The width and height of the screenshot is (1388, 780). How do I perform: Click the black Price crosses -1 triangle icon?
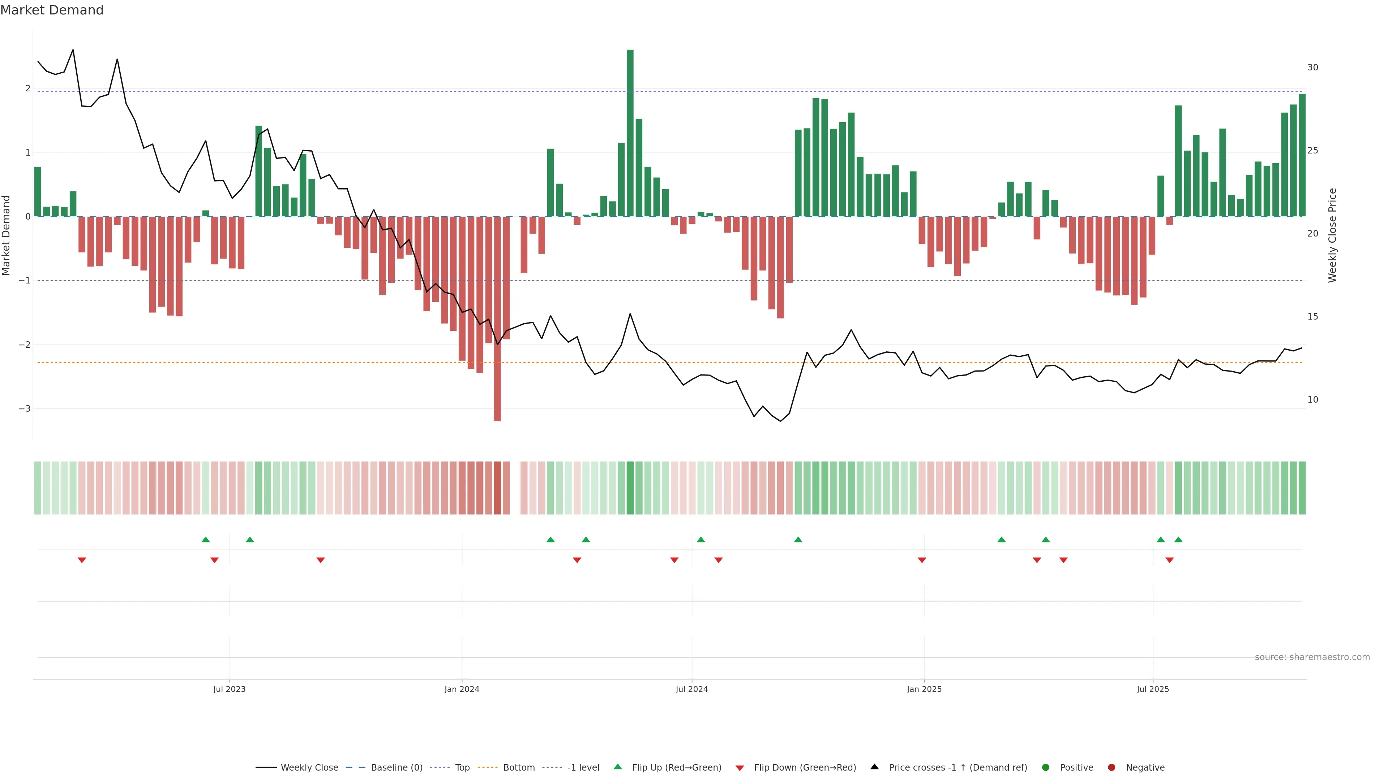click(874, 767)
